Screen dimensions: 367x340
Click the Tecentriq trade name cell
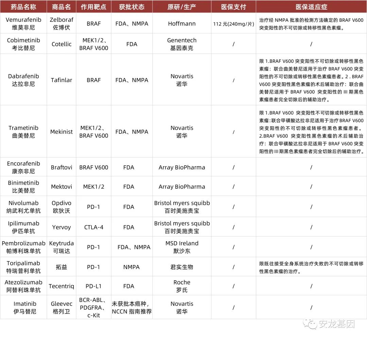[x=62, y=286]
